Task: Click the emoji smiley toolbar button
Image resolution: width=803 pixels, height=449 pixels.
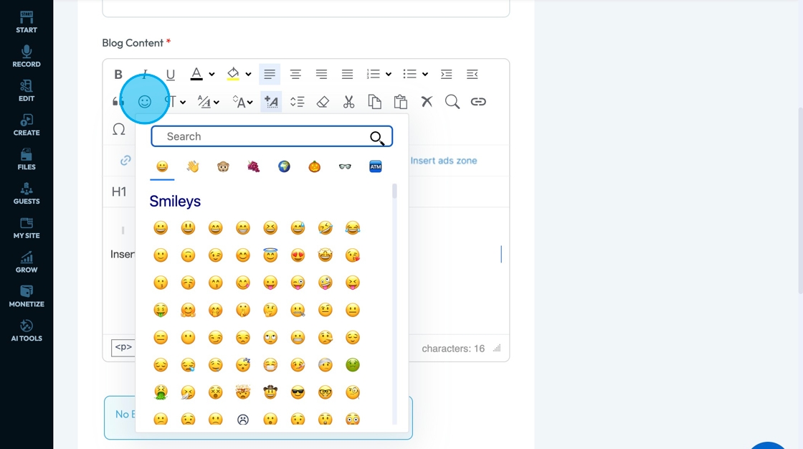Action: coord(145,101)
